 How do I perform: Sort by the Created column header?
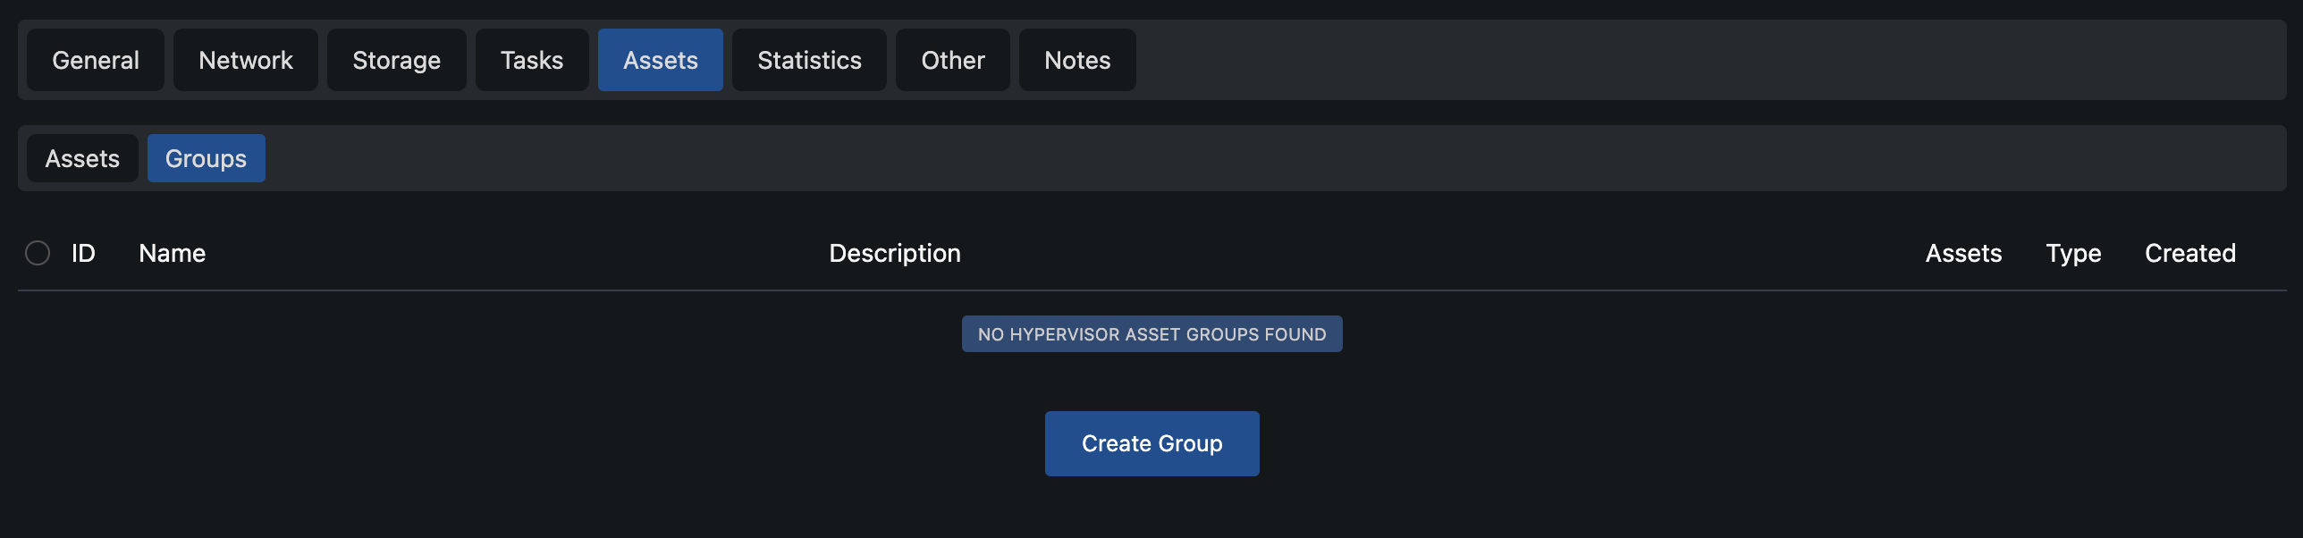(2190, 253)
